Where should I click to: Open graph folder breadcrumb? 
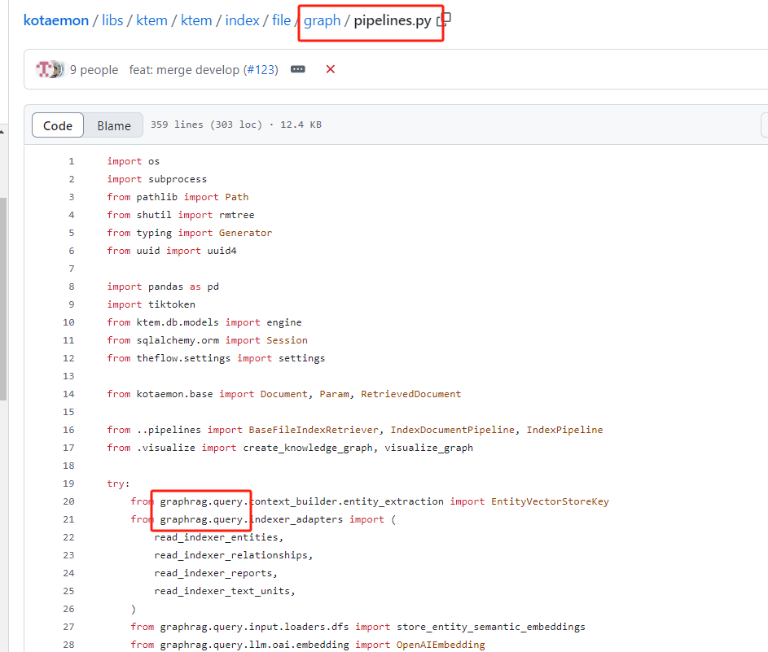322,20
